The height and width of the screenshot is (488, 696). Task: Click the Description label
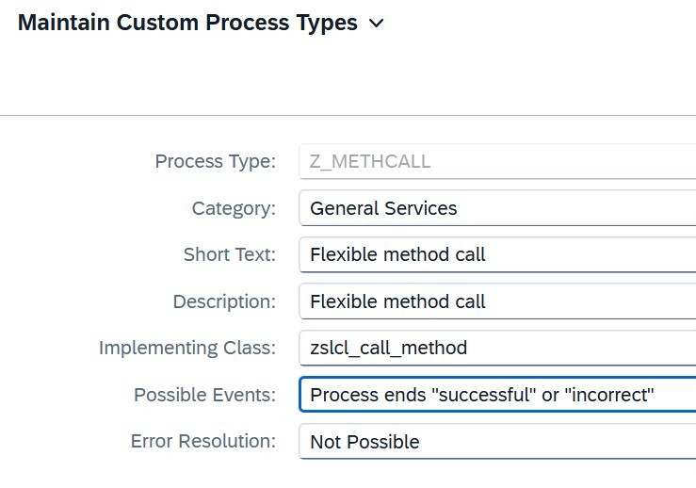(x=224, y=301)
